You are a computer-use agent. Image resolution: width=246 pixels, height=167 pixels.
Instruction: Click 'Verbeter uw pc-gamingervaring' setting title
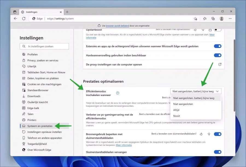click(109, 117)
